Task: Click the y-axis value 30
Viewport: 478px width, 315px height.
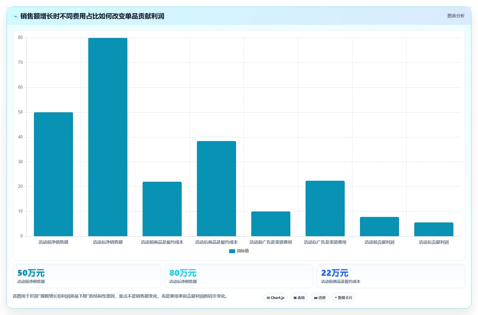Action: click(x=20, y=162)
